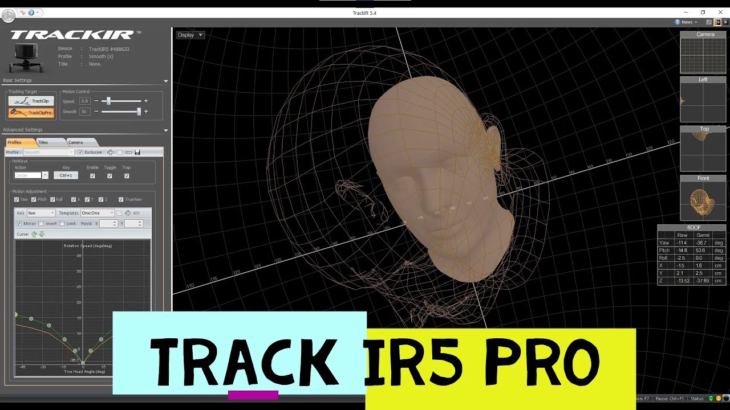The width and height of the screenshot is (730, 410).
Task: Open the TrackIR round application menu button
Action: 7,15
